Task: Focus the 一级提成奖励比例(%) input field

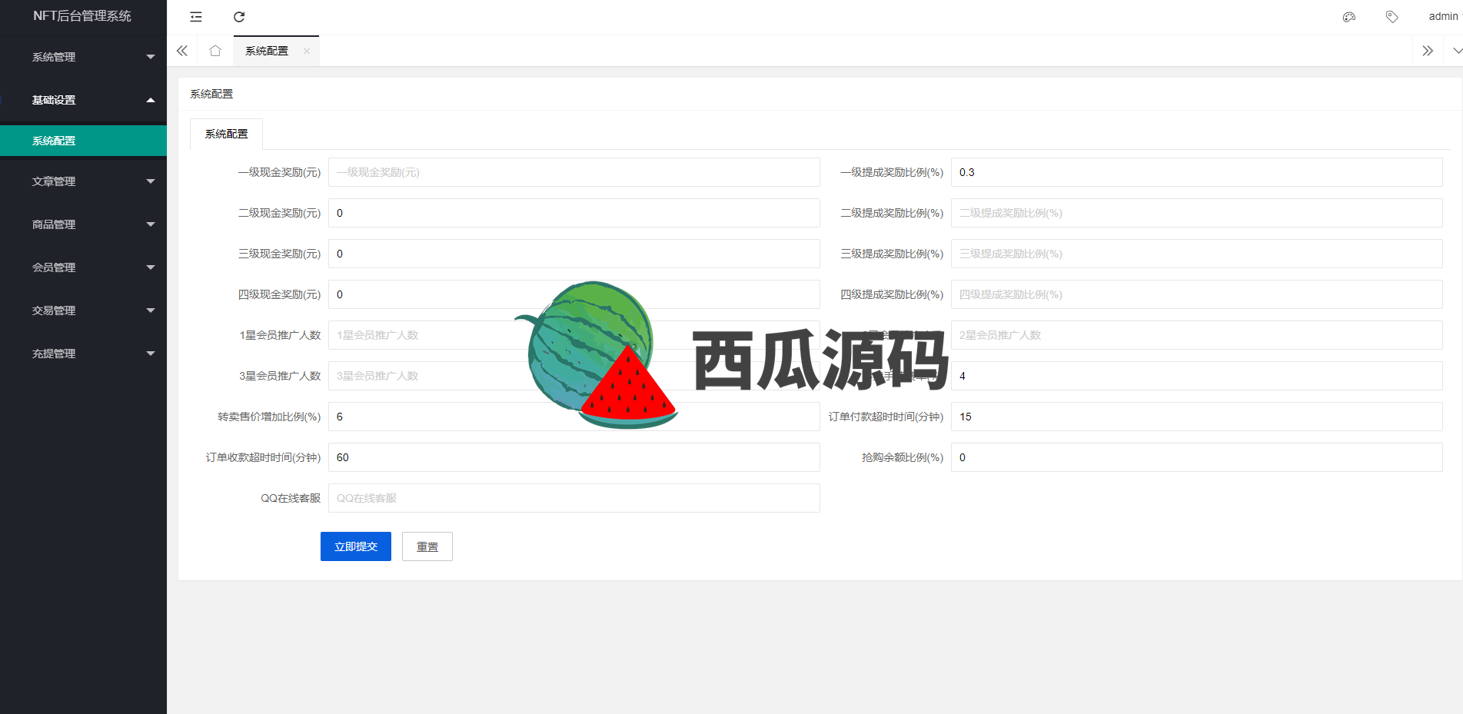Action: pyautogui.click(x=1197, y=172)
